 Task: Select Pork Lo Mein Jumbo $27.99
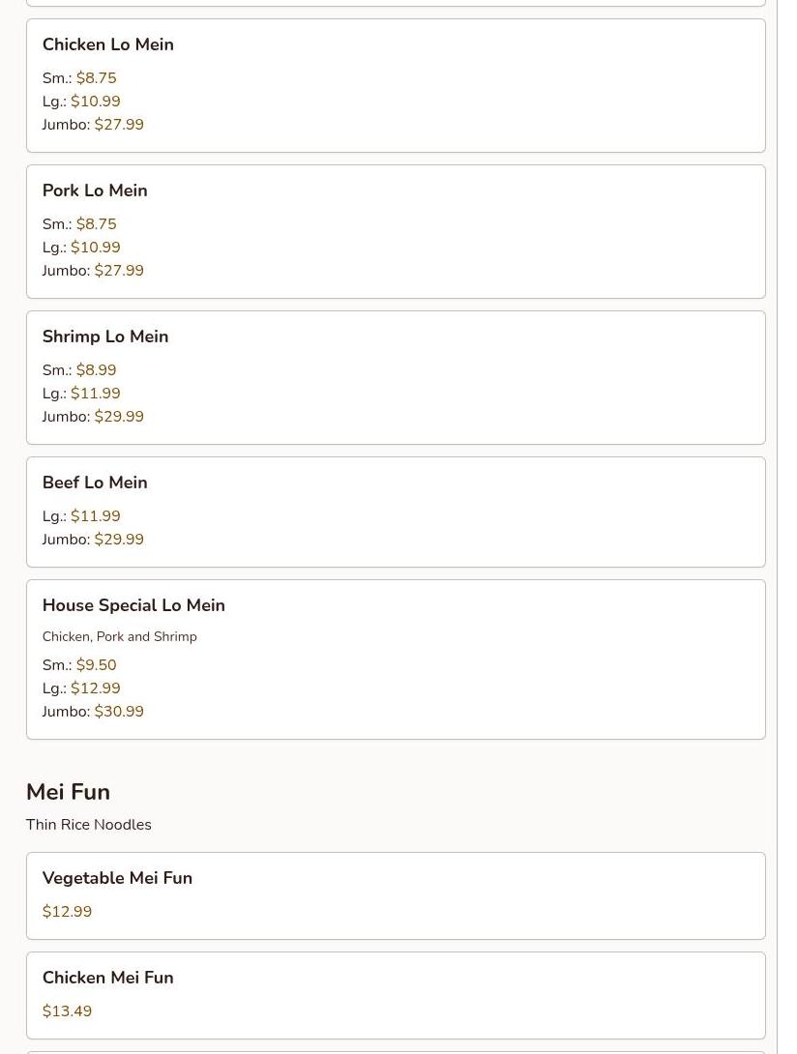tap(118, 271)
